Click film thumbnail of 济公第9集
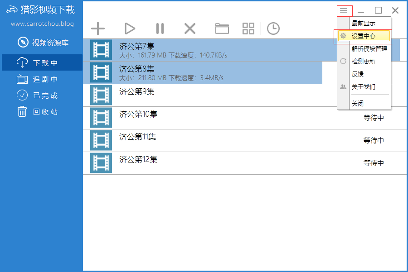This screenshot has width=408, height=272. point(101,95)
